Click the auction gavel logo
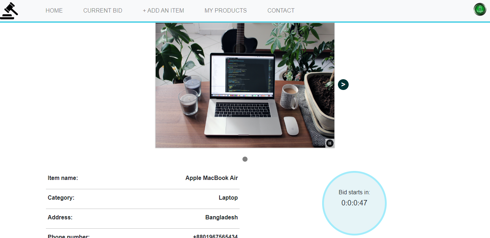Screen dimensions: 490x238 [x=9, y=10]
